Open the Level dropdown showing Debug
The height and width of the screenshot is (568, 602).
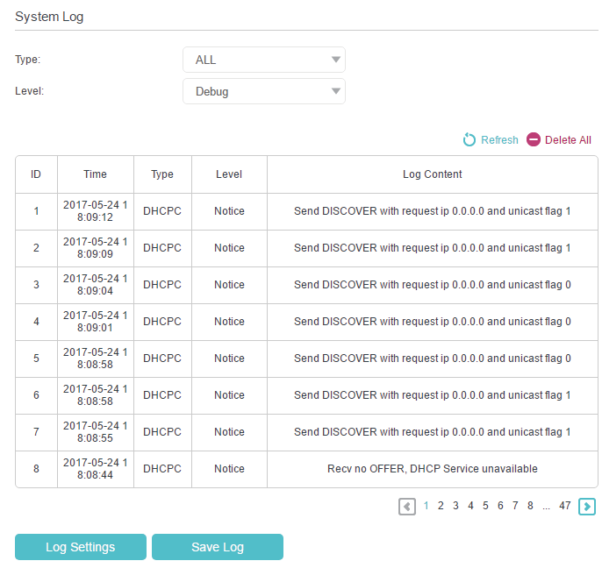[x=263, y=91]
